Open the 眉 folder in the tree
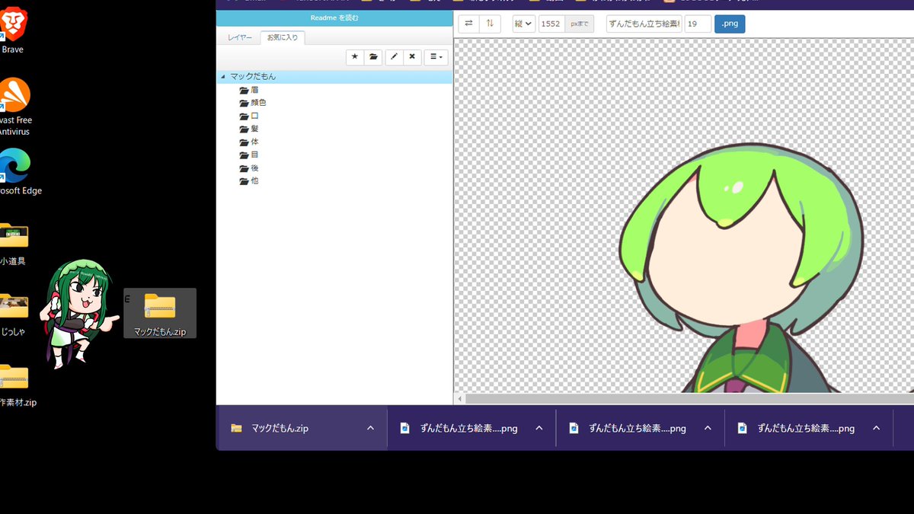 click(248, 90)
